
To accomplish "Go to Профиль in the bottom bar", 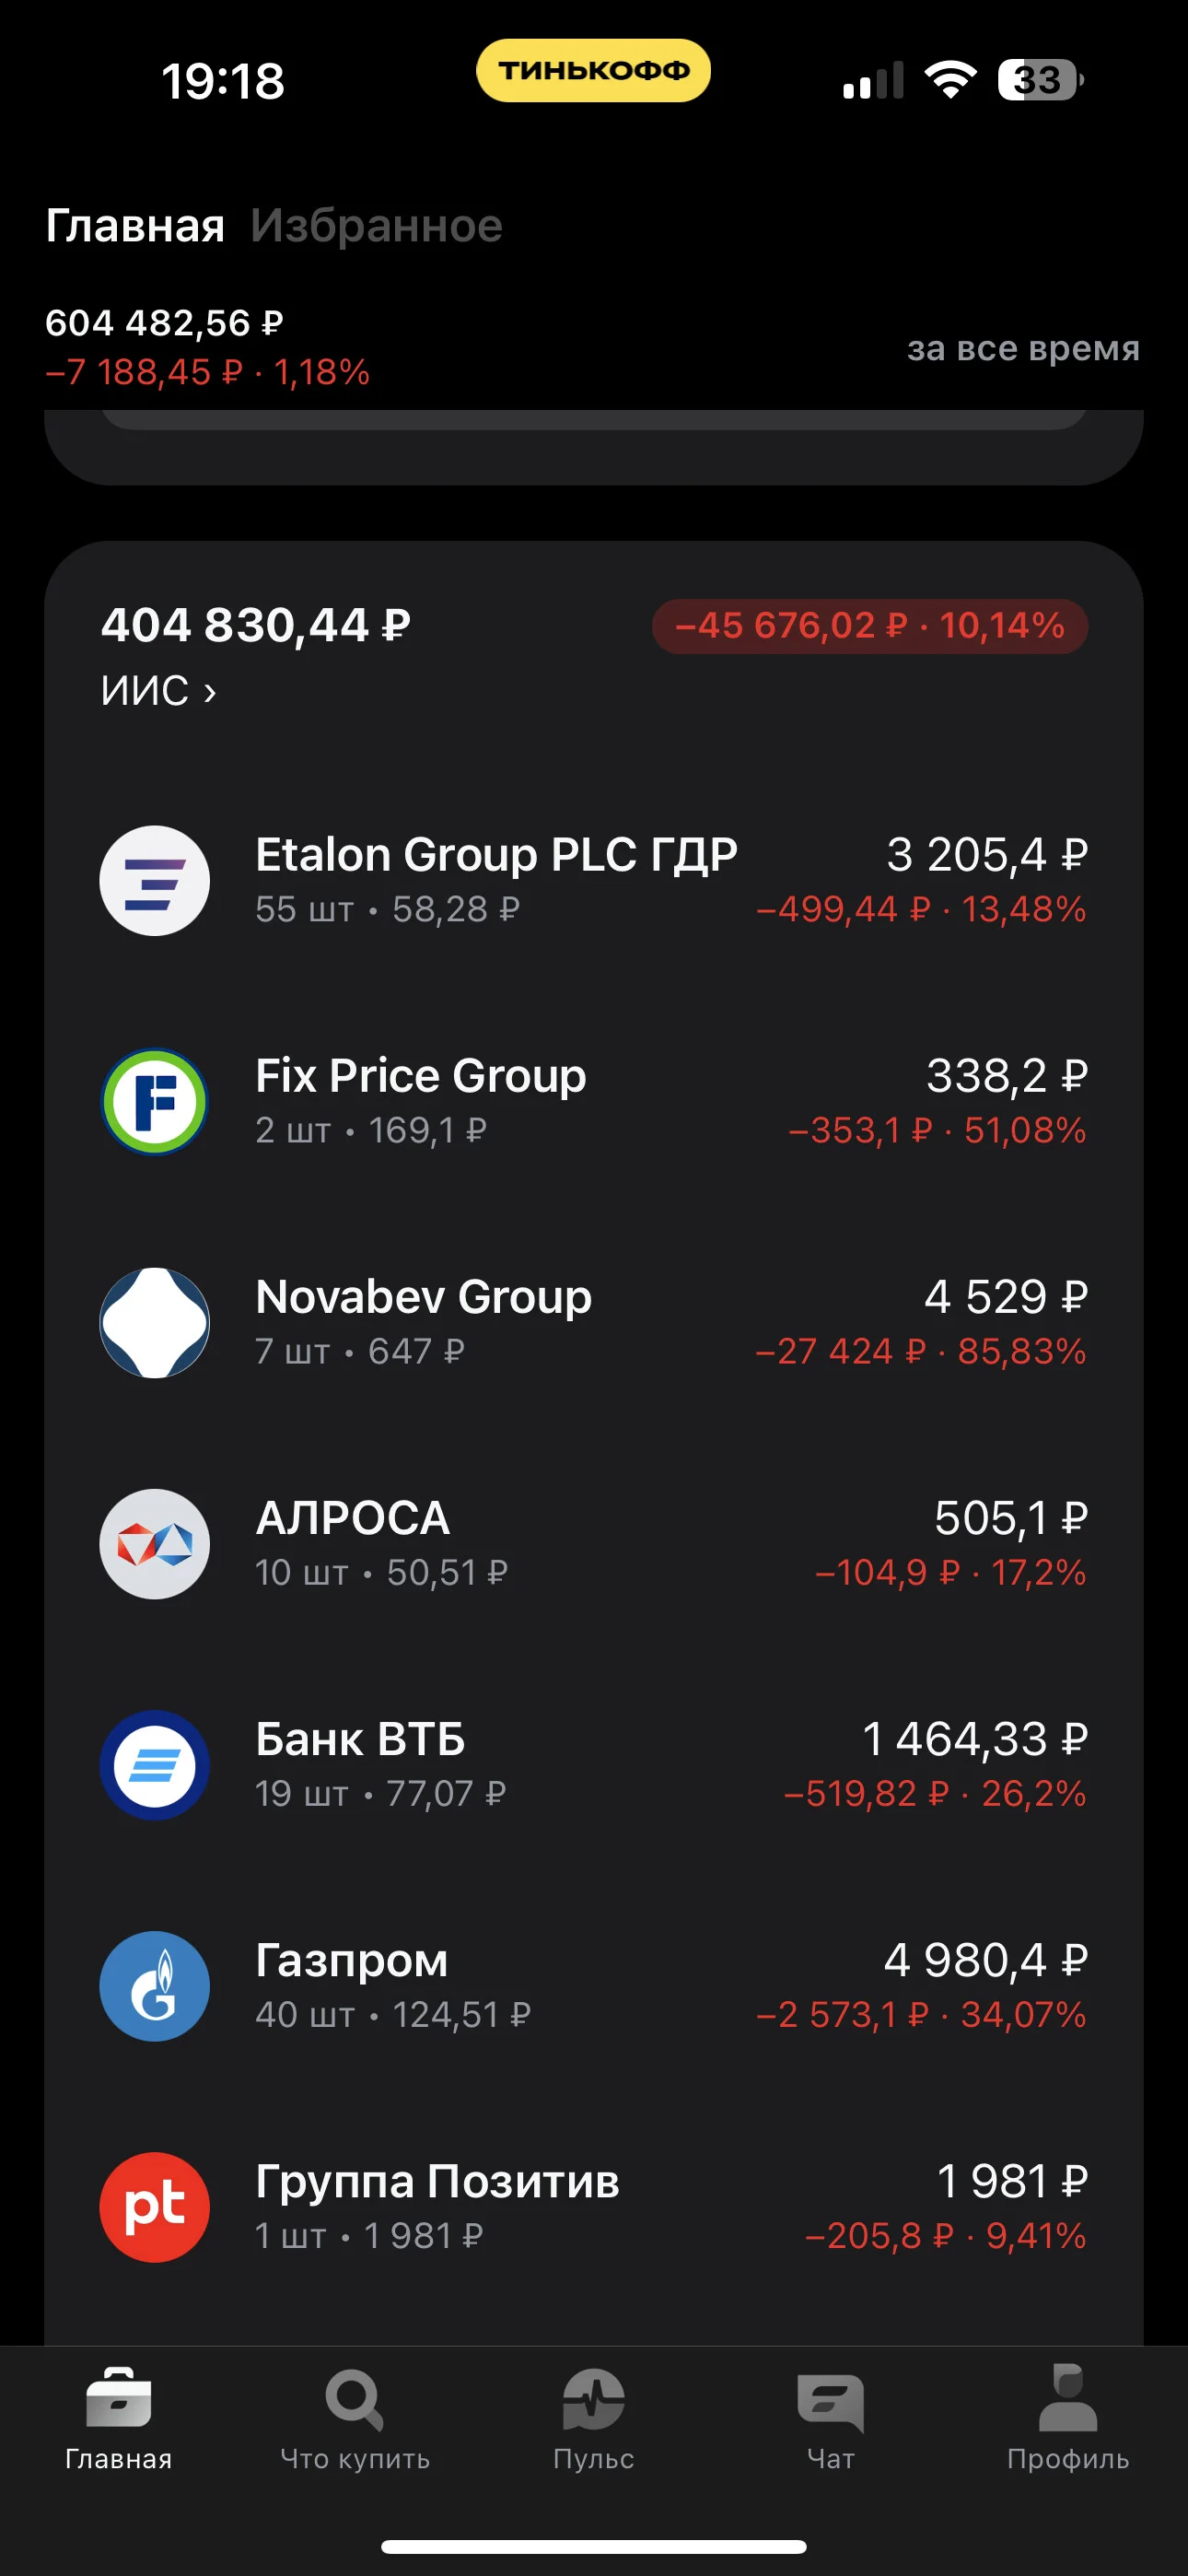I will (x=1068, y=2420).
